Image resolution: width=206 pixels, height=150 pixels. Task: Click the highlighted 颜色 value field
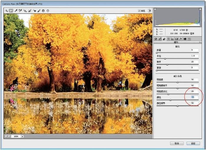[x=195, y=97]
